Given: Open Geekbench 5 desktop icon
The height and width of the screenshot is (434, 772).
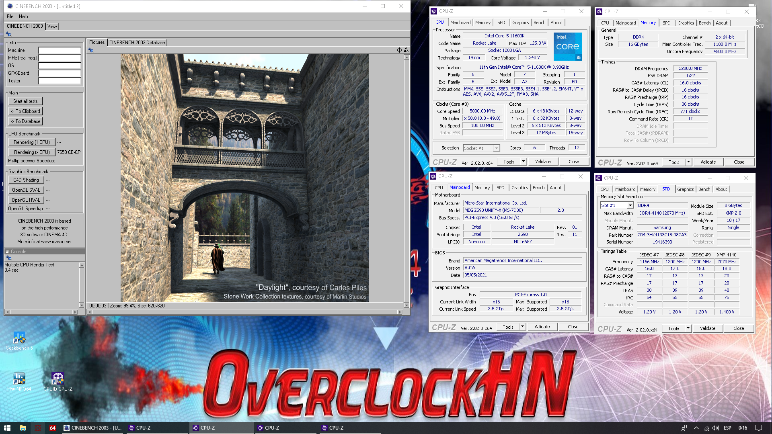Looking at the screenshot, I should 19,341.
